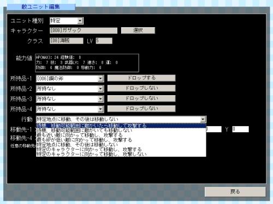The height and width of the screenshot is (204, 273).
Task: Focus the キャラクター field [008]ガザック
Action: (x=84, y=30)
